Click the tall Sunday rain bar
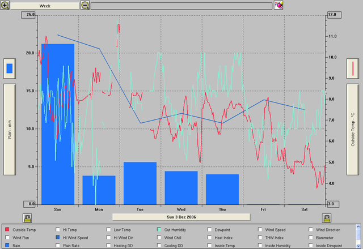This screenshot has height=249, width=363. [58, 123]
